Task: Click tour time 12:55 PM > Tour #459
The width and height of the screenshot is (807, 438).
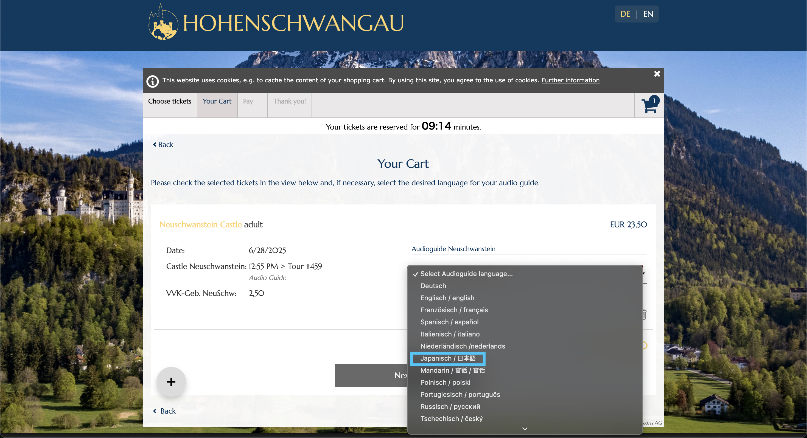Action: tap(285, 266)
